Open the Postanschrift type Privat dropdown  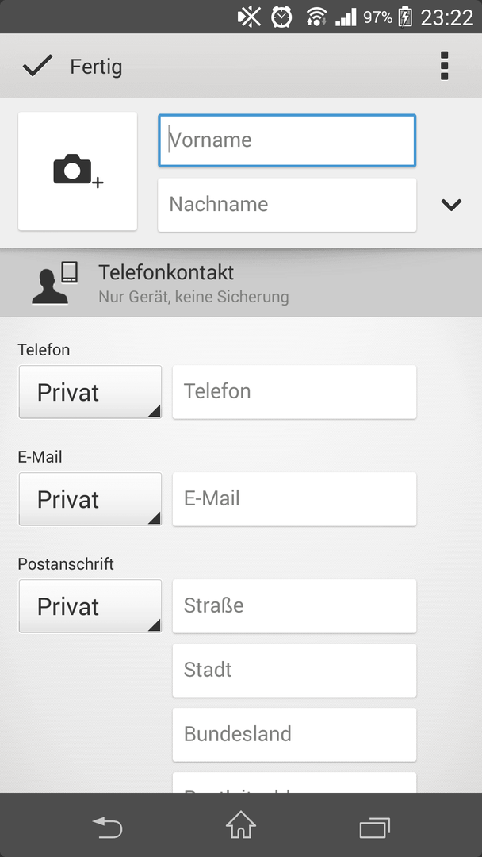90,606
